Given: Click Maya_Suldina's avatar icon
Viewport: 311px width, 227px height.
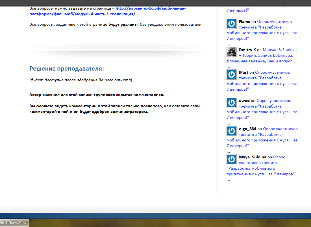Looking at the screenshot, I should (231, 159).
